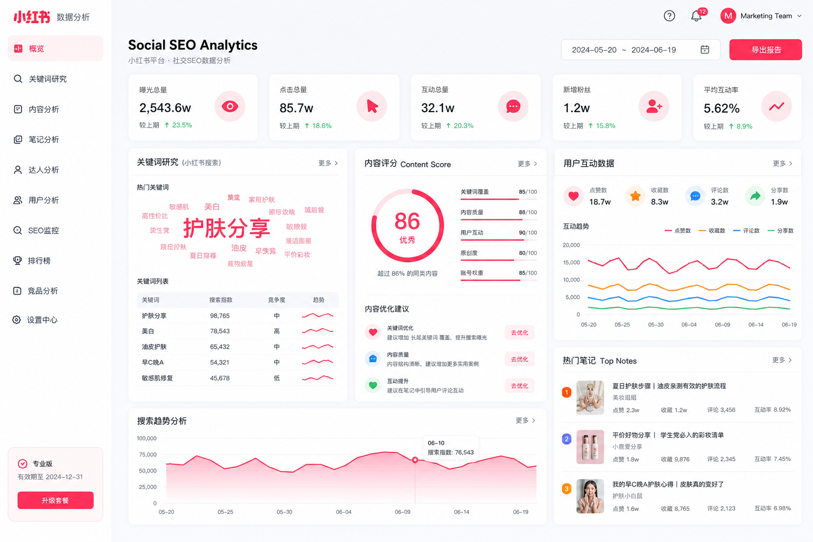The height and width of the screenshot is (542, 813).
Task: Open thumbnail of 我的早C晚A护肤心得 note
Action: pos(590,496)
